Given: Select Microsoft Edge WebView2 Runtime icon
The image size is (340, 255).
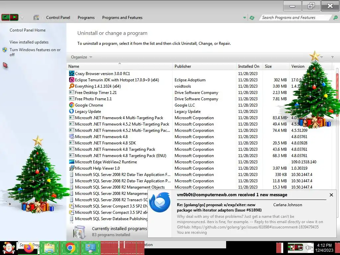Looking at the screenshot, I should [x=72, y=162].
